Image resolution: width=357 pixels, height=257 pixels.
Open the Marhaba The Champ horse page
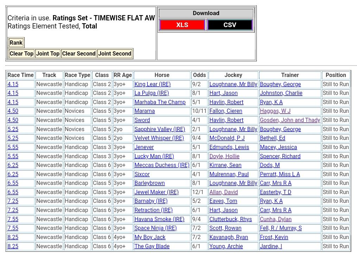[x=160, y=102]
